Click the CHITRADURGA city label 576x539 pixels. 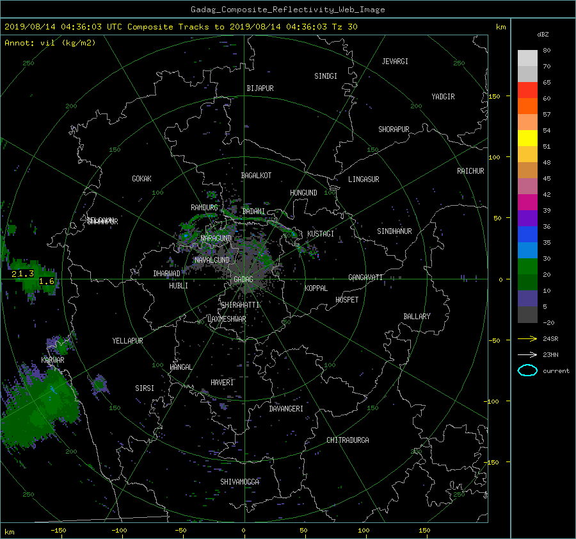pyautogui.click(x=348, y=440)
